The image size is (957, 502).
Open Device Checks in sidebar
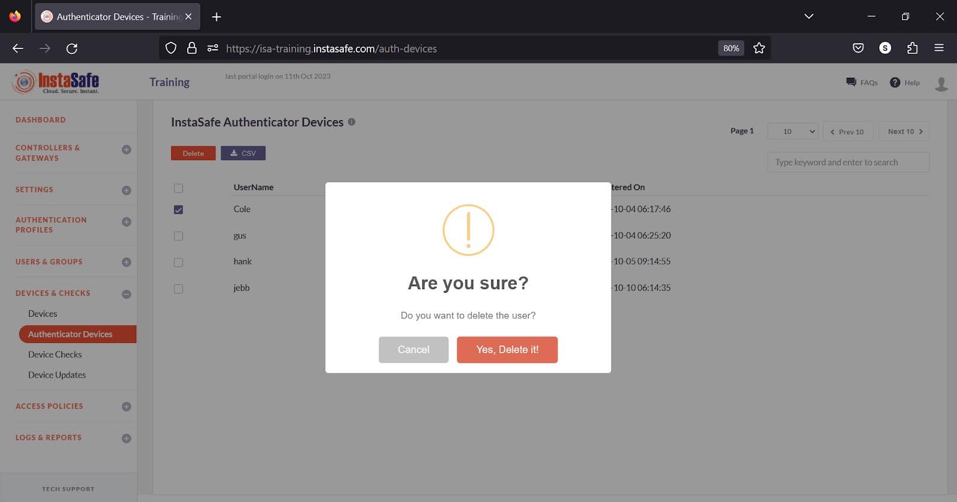[55, 354]
